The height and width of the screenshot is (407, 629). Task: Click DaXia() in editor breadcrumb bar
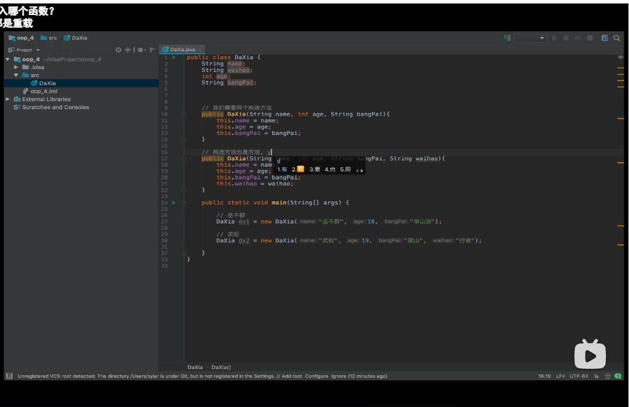(x=221, y=367)
